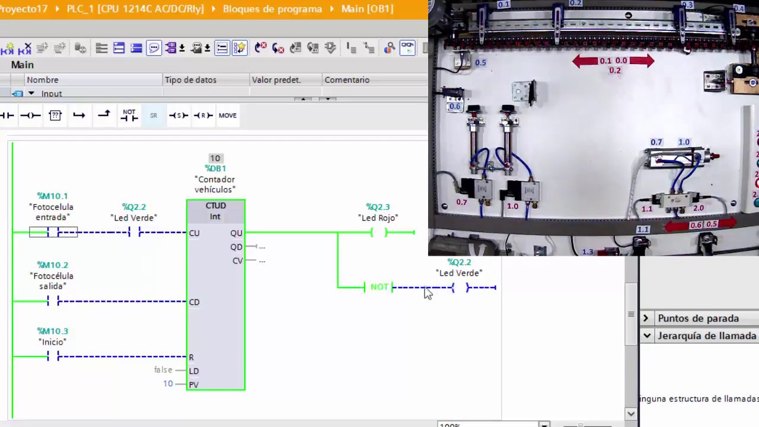This screenshot has width=759, height=427.
Task: Select Led Rojo coil %Q2.3
Action: [x=378, y=232]
